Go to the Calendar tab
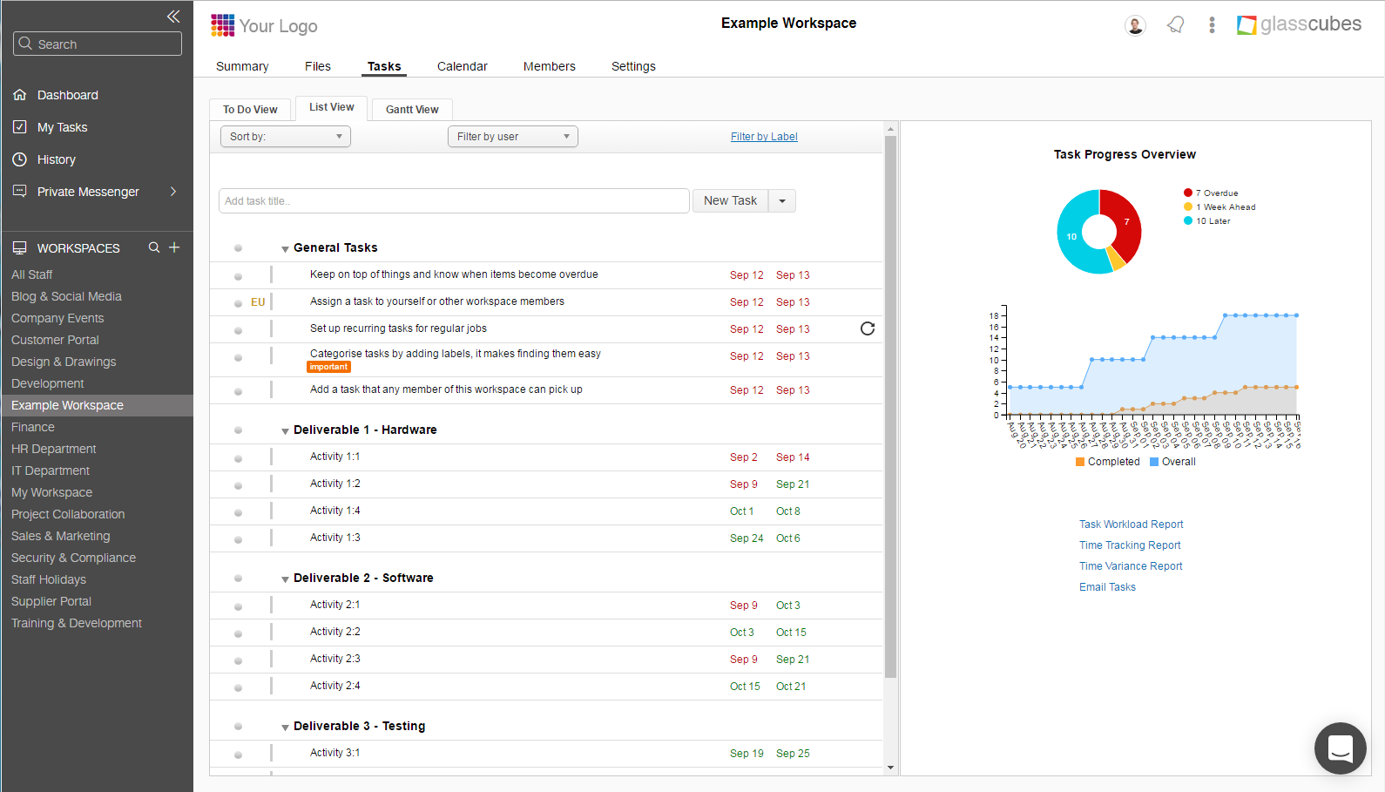This screenshot has width=1385, height=792. 463,66
